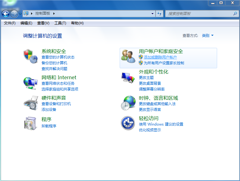240x181 pixels.
Task: Open the Ease of Access icon
Action: (x=128, y=123)
